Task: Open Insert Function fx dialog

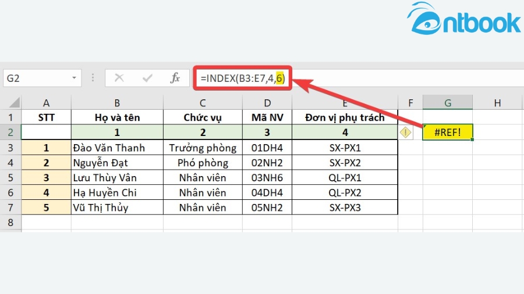Action: click(175, 78)
